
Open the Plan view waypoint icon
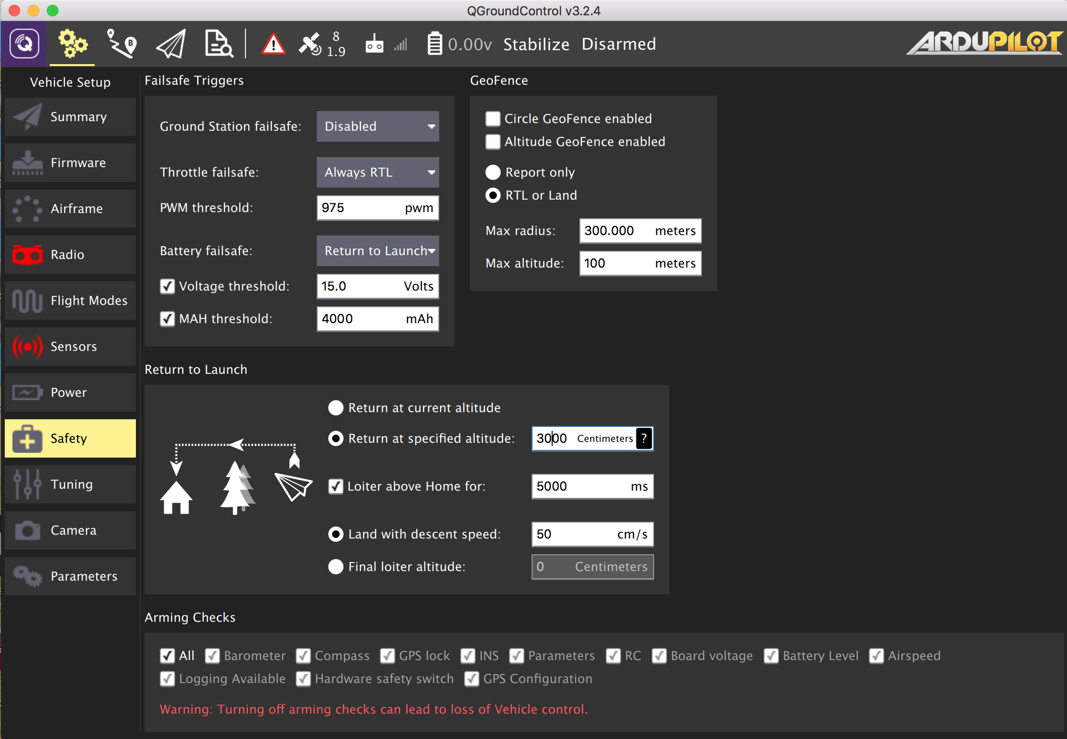click(122, 44)
